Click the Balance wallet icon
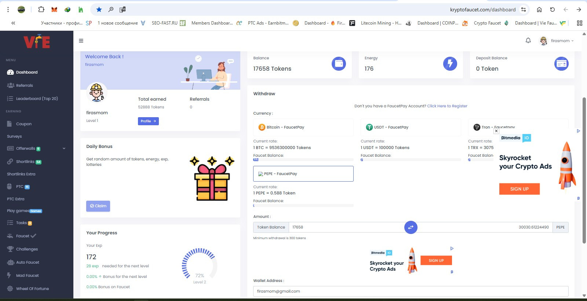Image resolution: width=587 pixels, height=301 pixels. (339, 64)
